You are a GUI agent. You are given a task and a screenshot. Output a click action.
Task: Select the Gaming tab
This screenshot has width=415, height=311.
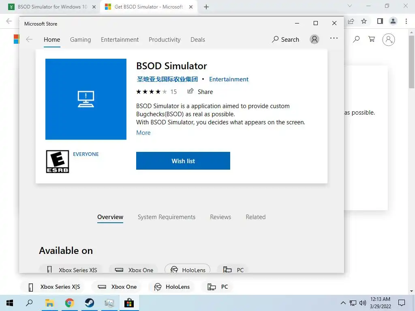81,40
